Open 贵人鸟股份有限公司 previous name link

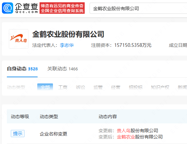click(137, 131)
